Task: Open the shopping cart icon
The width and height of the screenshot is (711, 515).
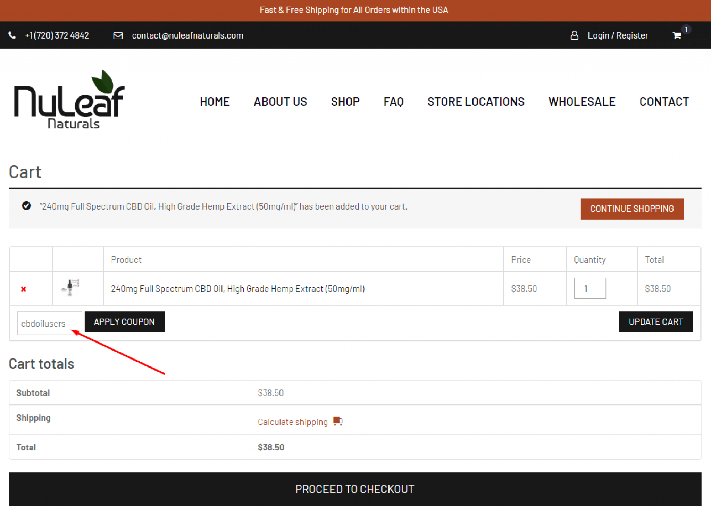Action: 677,35
